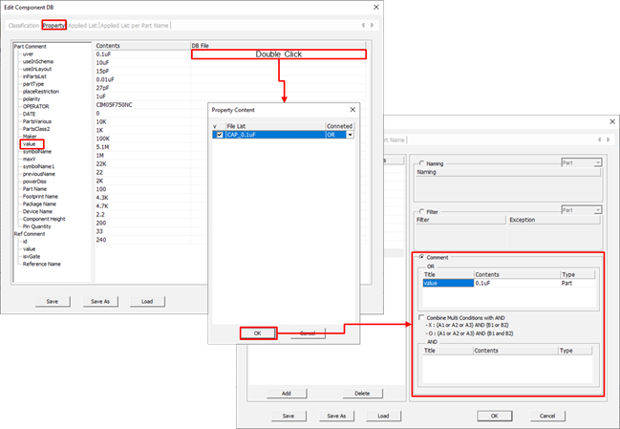This screenshot has width=620, height=429.
Task: Close the Property Content dialog
Action: (x=353, y=111)
